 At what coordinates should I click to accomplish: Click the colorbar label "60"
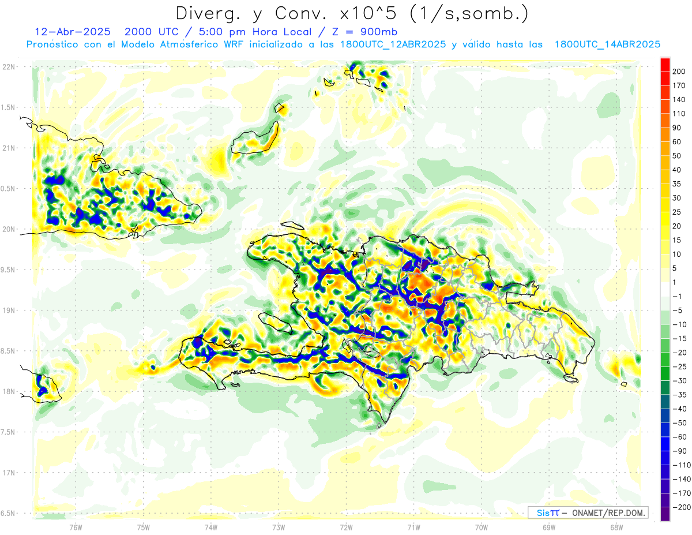[677, 142]
